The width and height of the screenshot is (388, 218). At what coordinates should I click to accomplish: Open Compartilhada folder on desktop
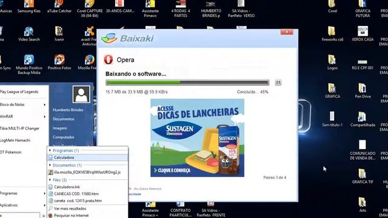click(363, 119)
